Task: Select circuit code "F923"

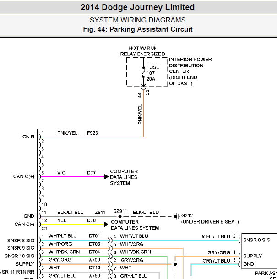Action: pyautogui.click(x=92, y=133)
